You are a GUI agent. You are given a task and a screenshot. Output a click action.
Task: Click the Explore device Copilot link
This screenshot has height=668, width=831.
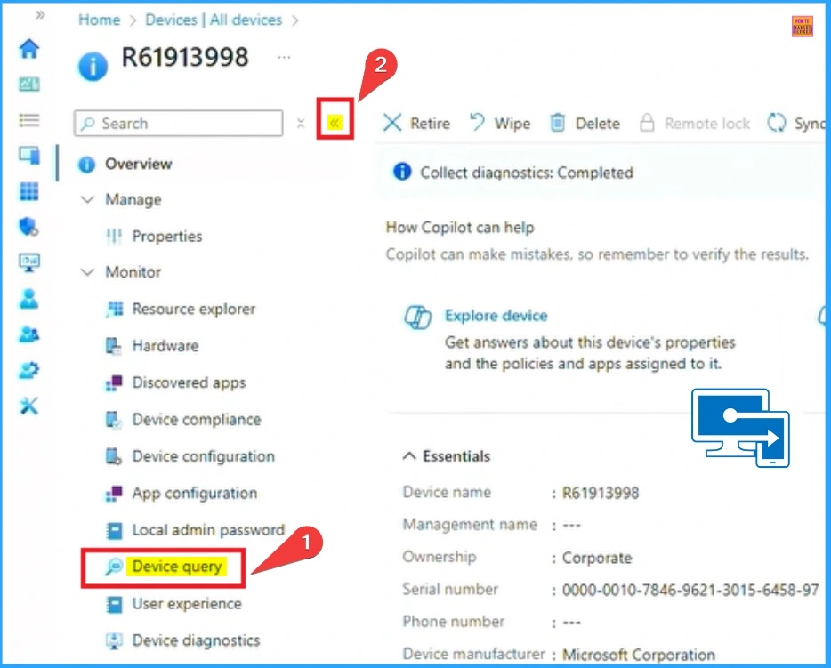pos(496,316)
